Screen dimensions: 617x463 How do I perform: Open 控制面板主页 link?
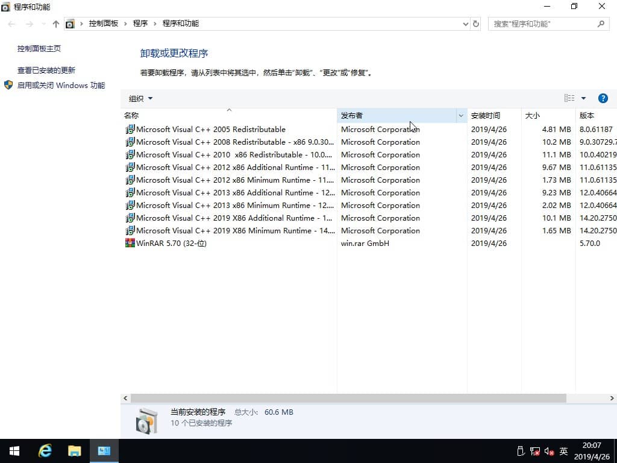point(39,48)
